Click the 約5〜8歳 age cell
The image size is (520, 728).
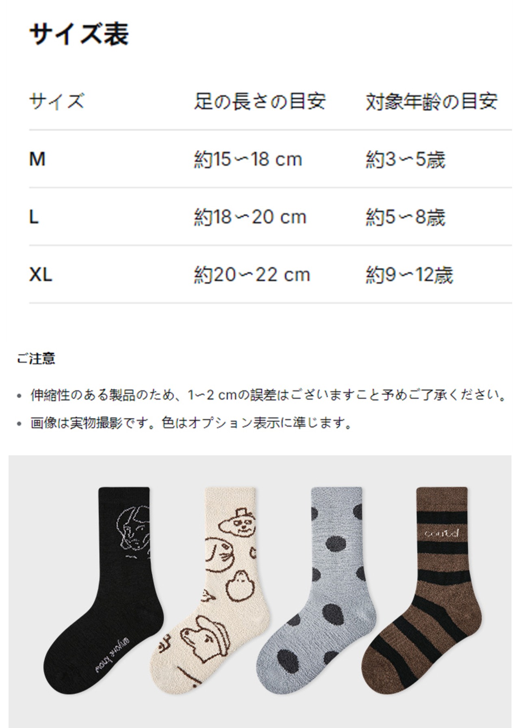pyautogui.click(x=405, y=217)
